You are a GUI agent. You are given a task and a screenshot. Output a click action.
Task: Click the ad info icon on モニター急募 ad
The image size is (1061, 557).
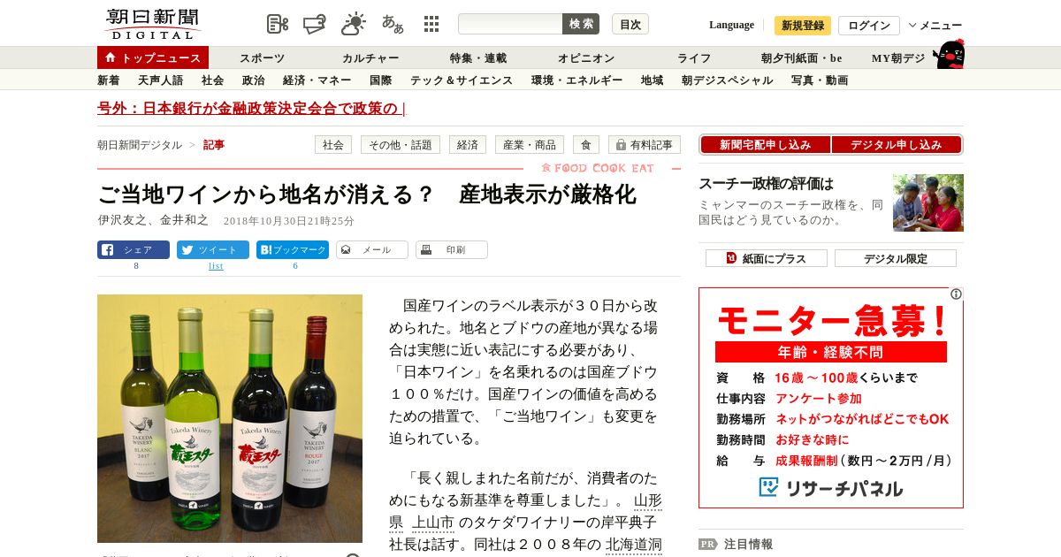(x=956, y=294)
